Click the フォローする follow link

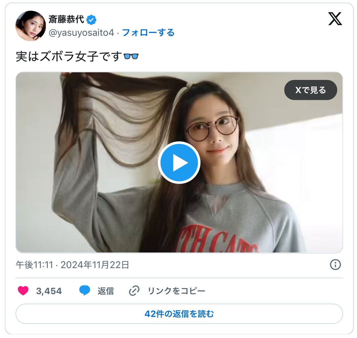(148, 33)
